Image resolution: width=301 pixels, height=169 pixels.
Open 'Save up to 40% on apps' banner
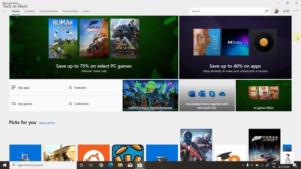[235, 47]
